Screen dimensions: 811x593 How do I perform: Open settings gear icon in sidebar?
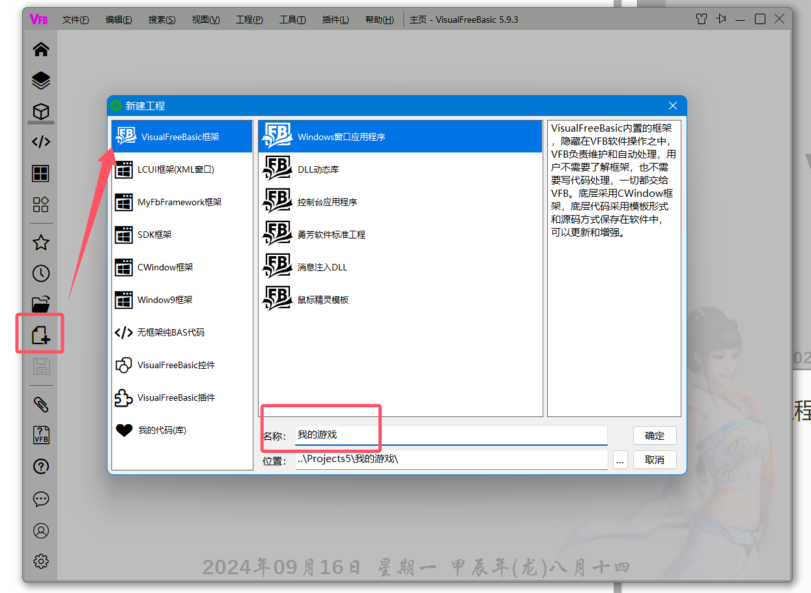[41, 561]
